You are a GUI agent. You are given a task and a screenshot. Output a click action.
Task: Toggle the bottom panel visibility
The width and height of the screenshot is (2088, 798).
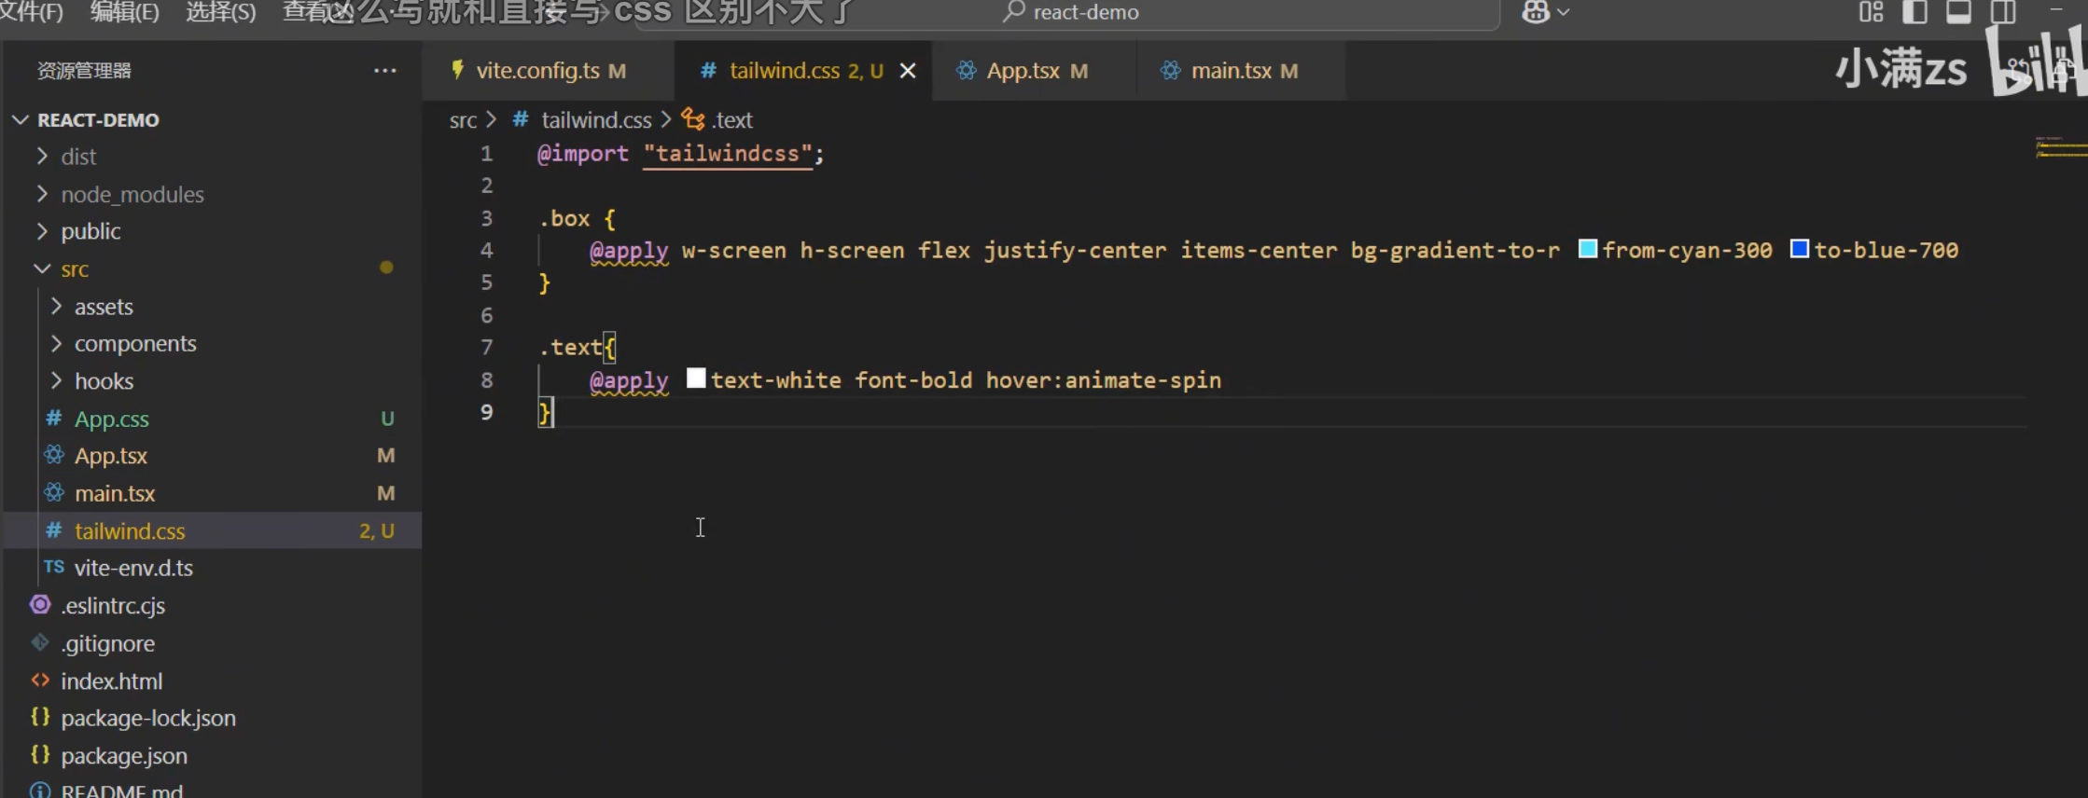point(1958,12)
